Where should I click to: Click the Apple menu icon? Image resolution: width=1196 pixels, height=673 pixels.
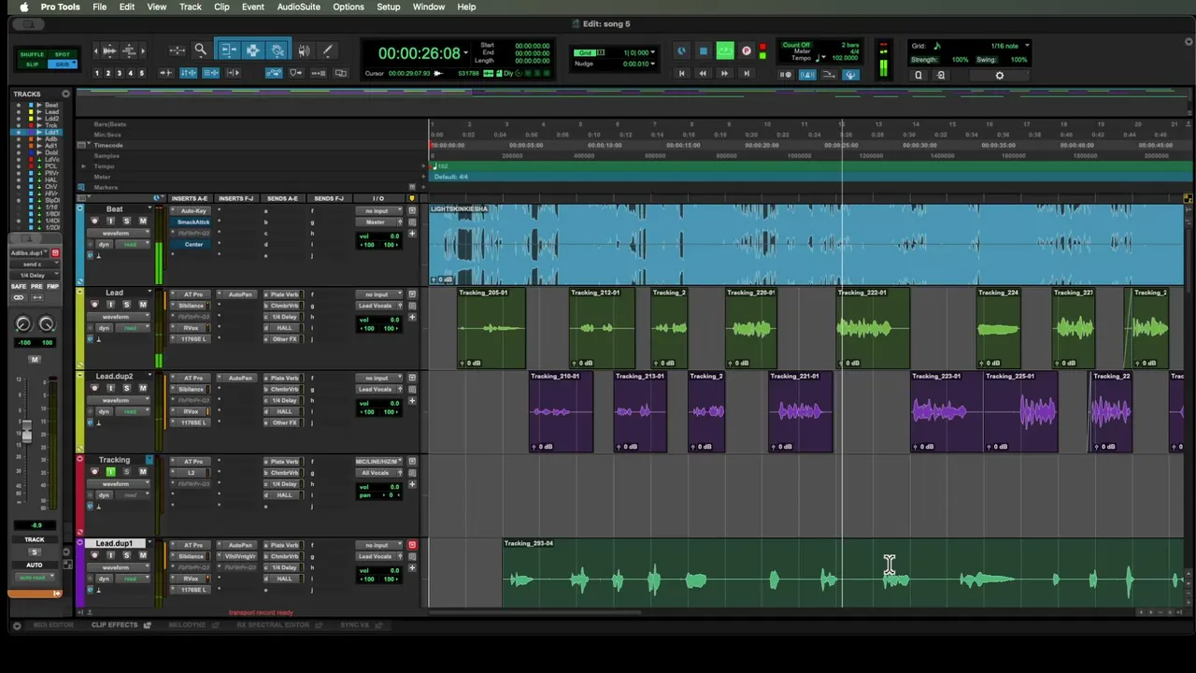coord(23,7)
